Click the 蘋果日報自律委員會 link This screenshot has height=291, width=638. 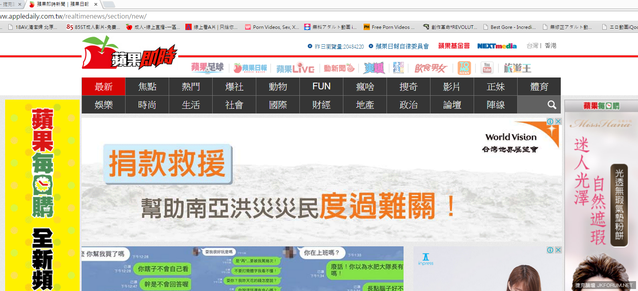point(402,46)
